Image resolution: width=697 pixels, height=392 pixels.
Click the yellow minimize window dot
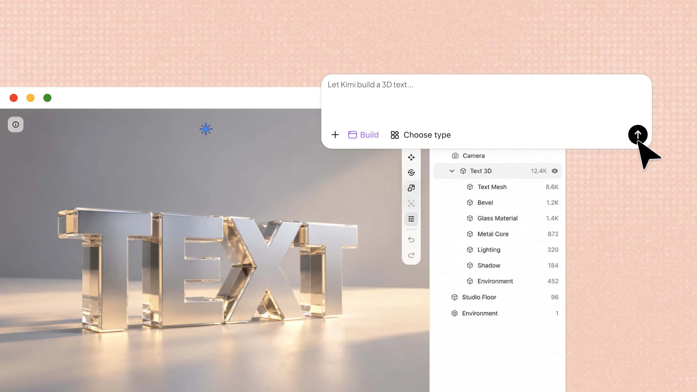[x=30, y=98]
